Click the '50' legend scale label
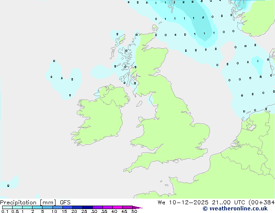The width and height of the screenshot is (275, 213). click(x=134, y=211)
